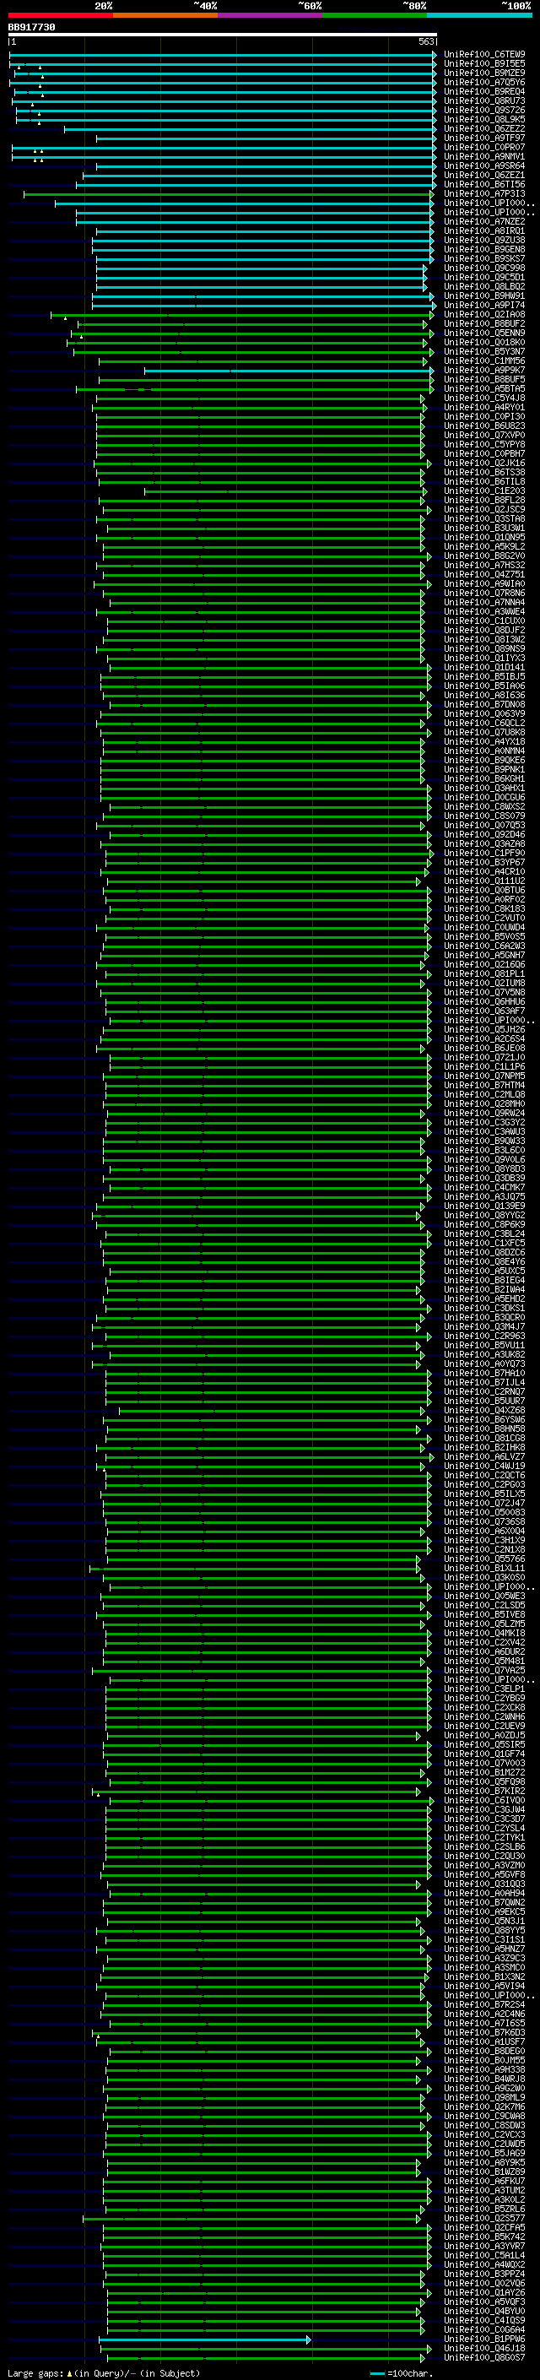Select hit label UniRef100_A8IRQ1
This screenshot has width=540, height=2380.
point(484,231)
